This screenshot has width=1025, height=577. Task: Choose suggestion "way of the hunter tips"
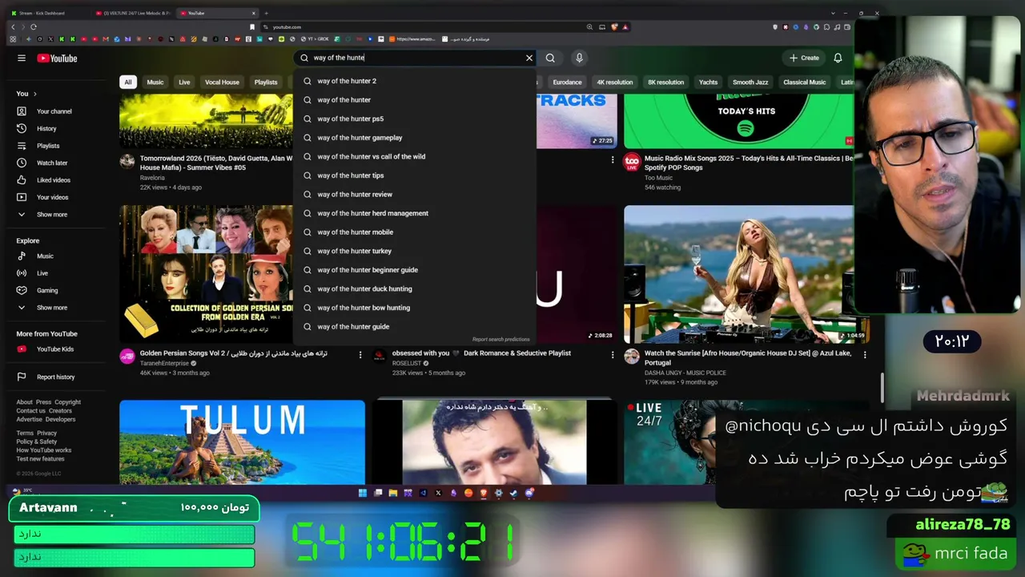coord(415,176)
